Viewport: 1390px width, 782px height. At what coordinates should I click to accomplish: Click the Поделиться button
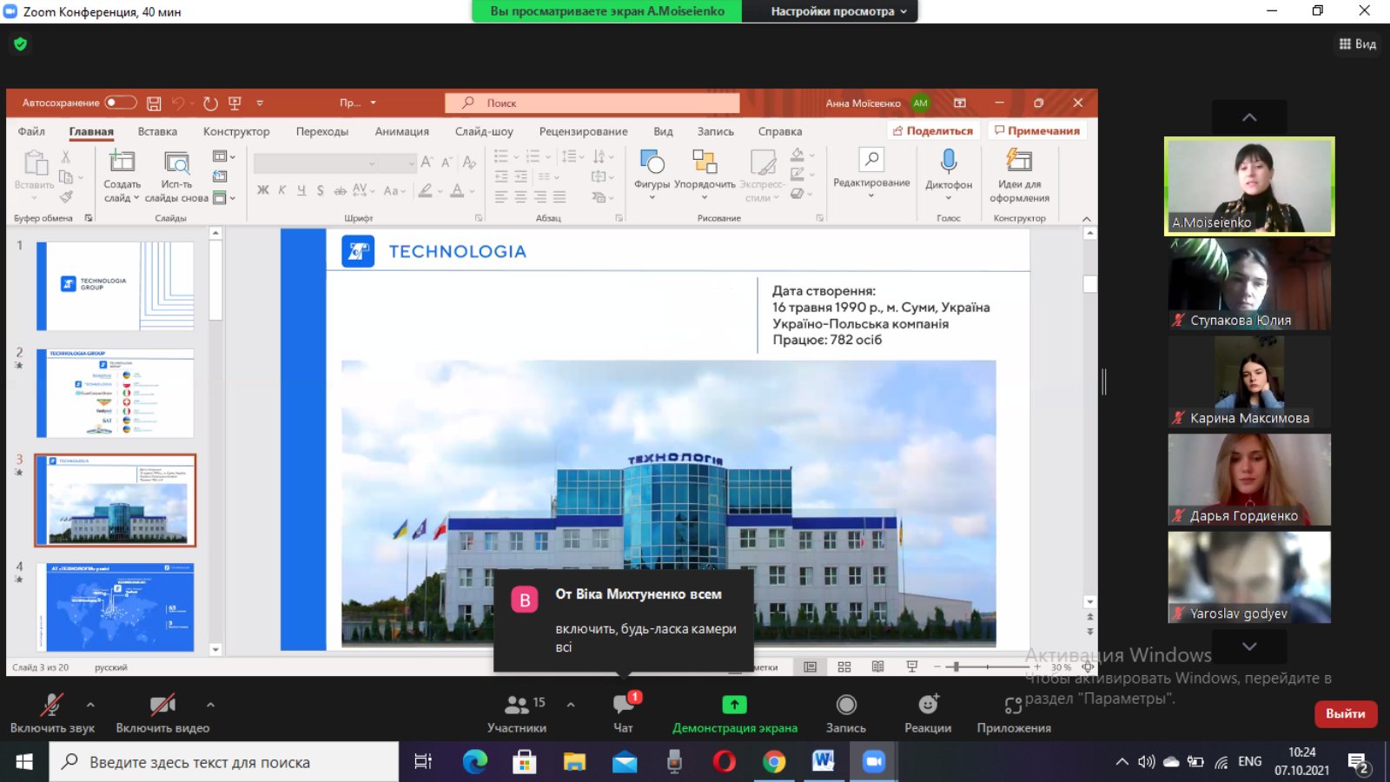(x=933, y=130)
